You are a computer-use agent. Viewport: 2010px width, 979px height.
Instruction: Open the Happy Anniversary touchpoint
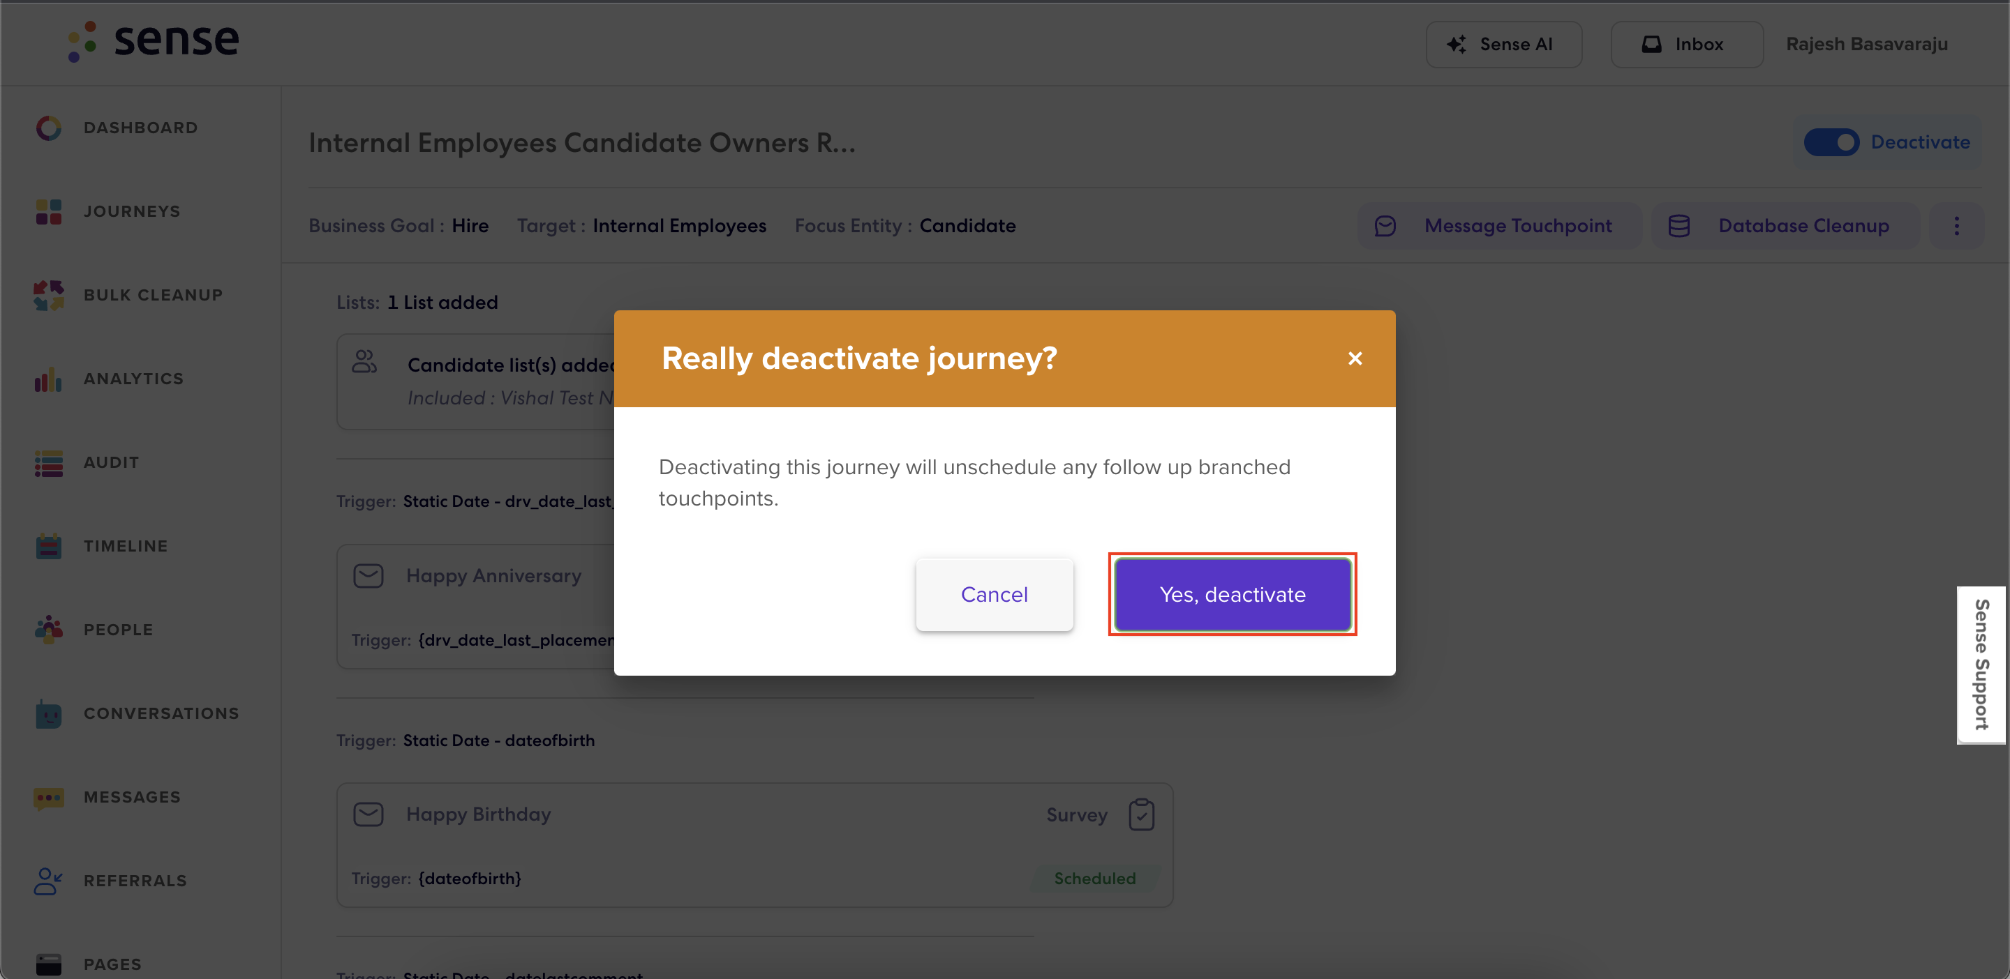coord(475,607)
